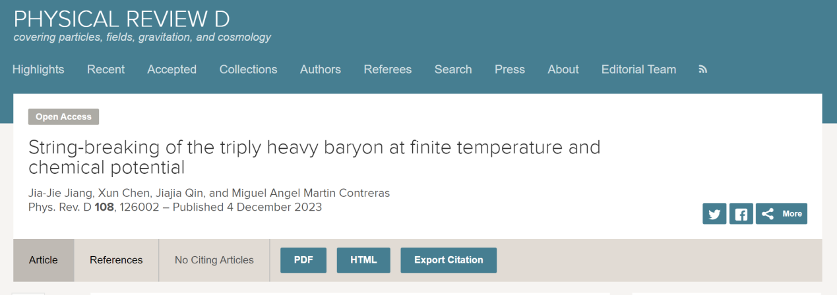Open the Authors menu

[320, 69]
